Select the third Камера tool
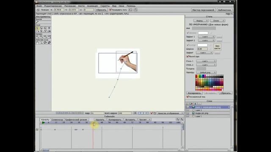 [x=45, y=37]
